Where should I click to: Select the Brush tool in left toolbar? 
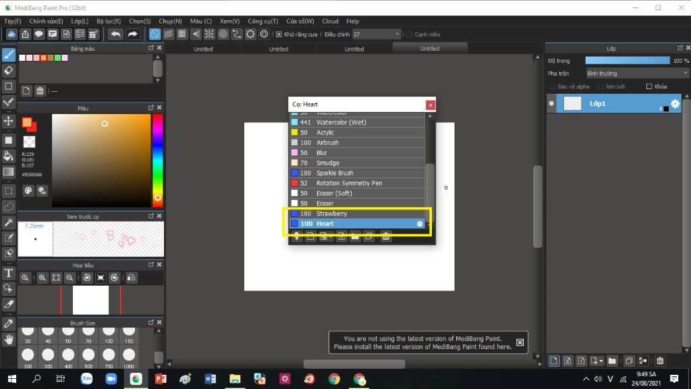(9, 55)
